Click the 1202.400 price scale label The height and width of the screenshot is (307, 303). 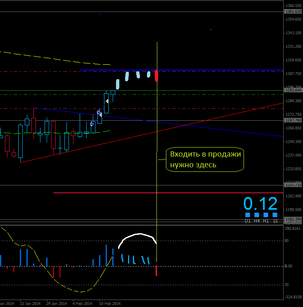[294, 196]
